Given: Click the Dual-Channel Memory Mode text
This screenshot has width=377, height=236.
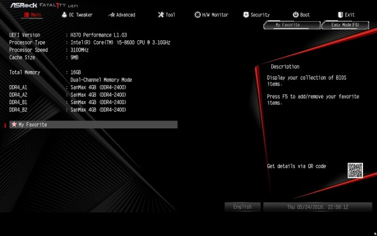Looking at the screenshot, I should tap(101, 80).
